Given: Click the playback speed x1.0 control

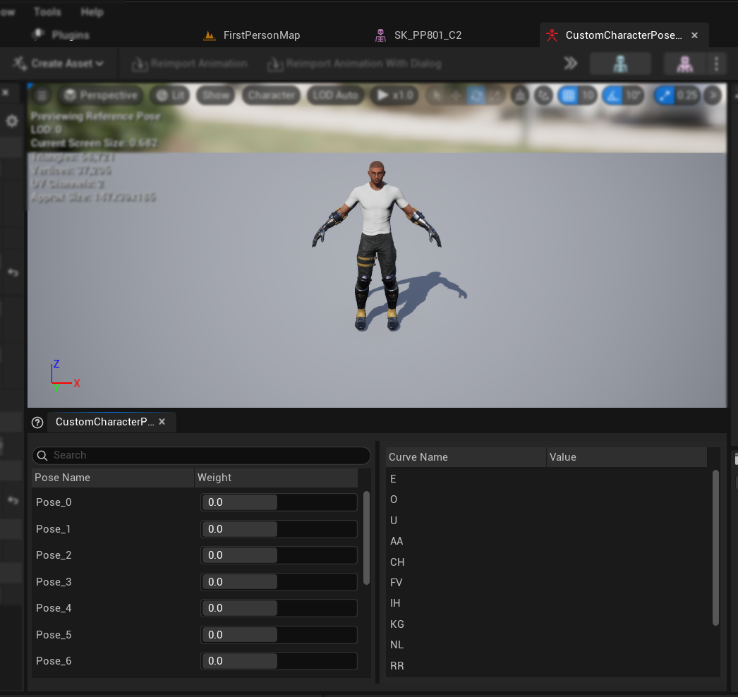Looking at the screenshot, I should (x=394, y=95).
